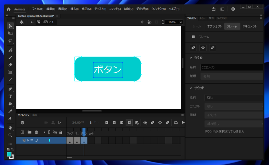This screenshot has height=165, width=269.
Task: Click the ヒット frame in timeline
Action: (x=91, y=140)
